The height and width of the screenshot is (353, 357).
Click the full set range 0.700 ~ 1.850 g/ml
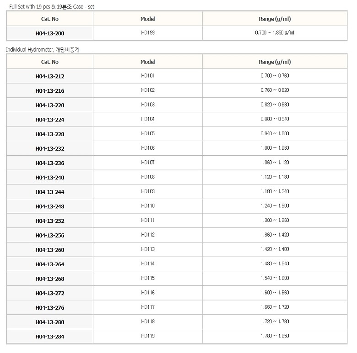tap(275, 33)
